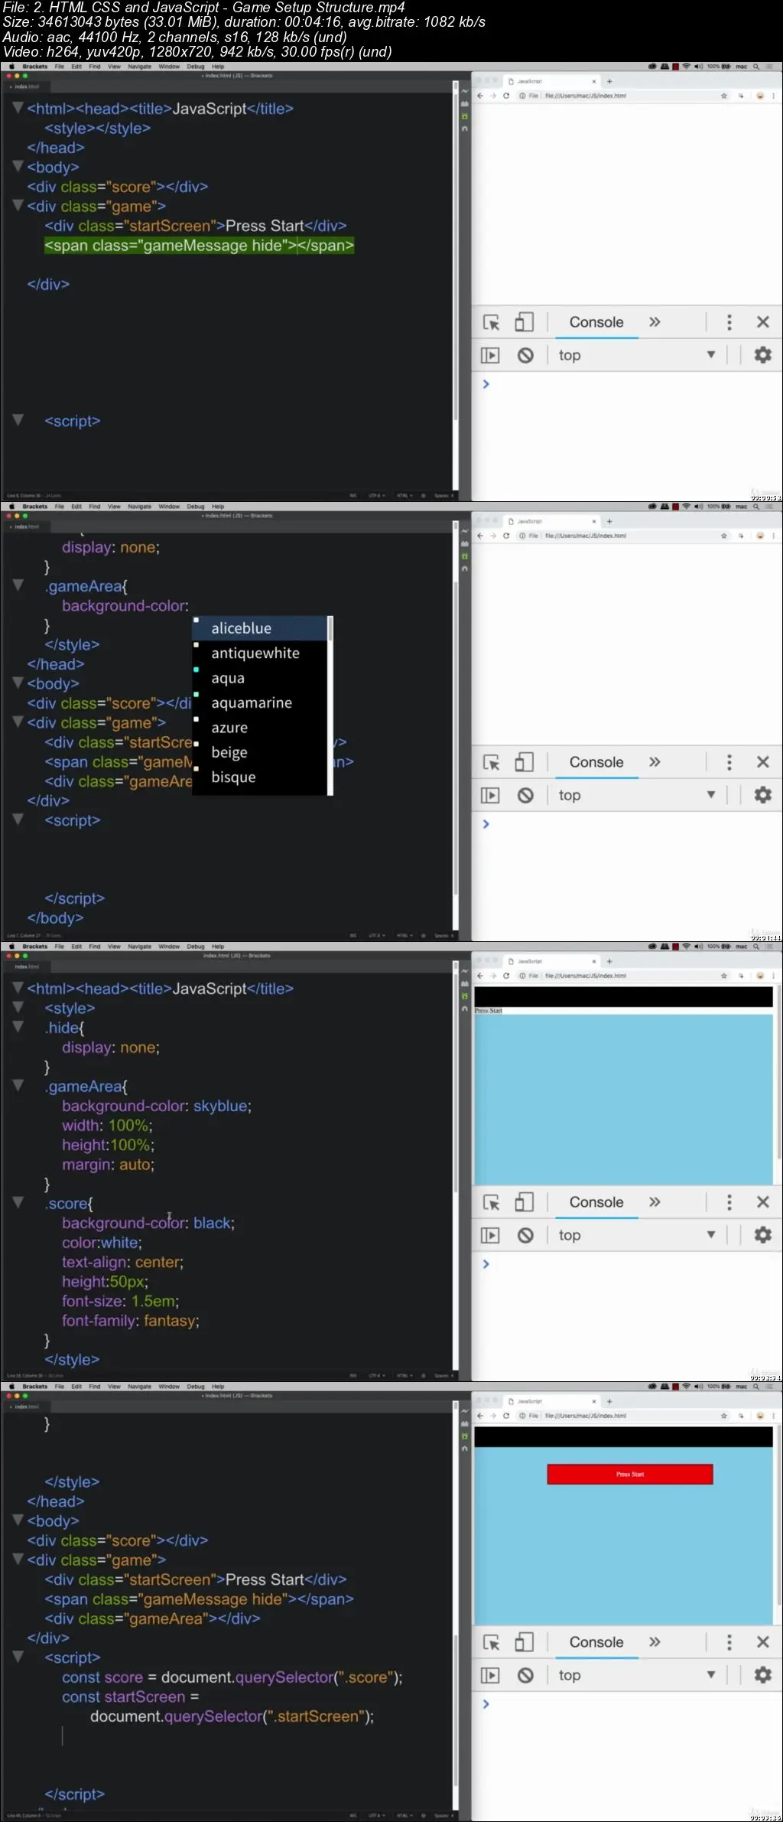
Task: In the first frame, open the Debug menu
Action: click(x=196, y=67)
